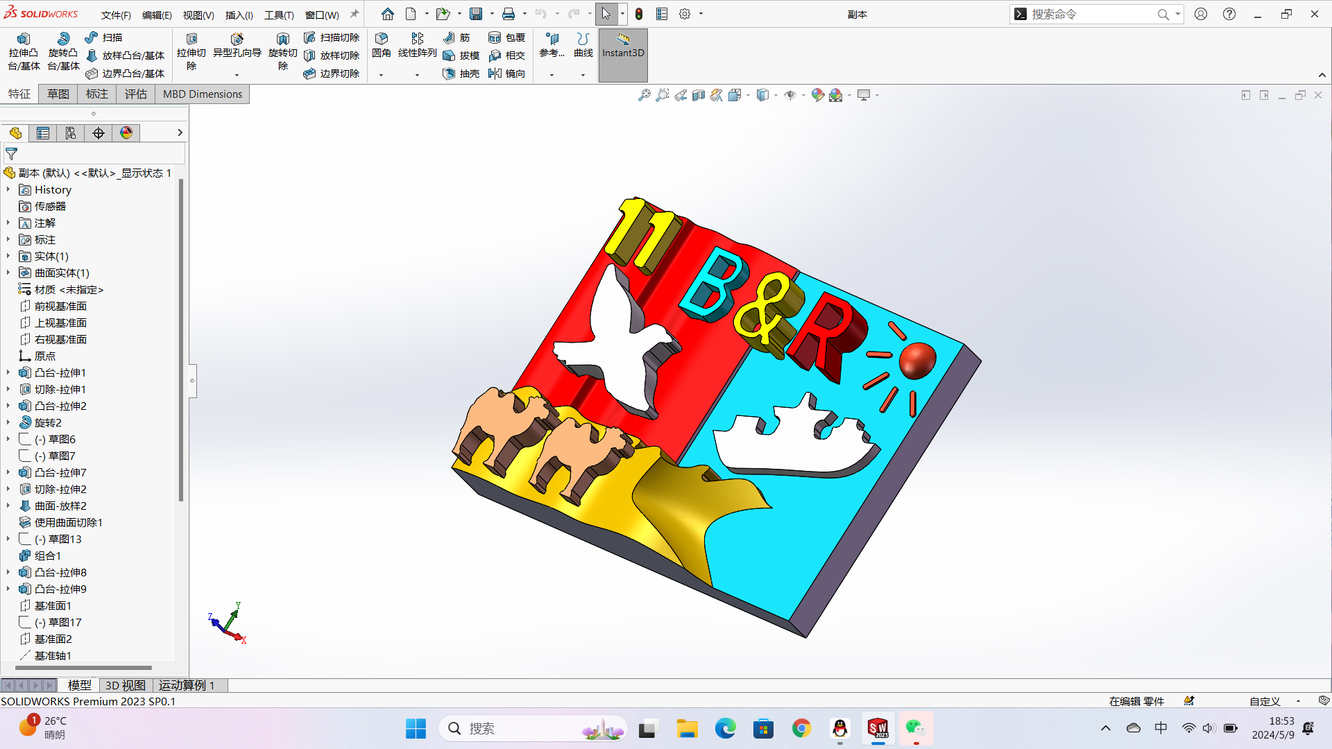Expand the tab overflow arrow in manager panel
1332x749 pixels.
[x=180, y=132]
